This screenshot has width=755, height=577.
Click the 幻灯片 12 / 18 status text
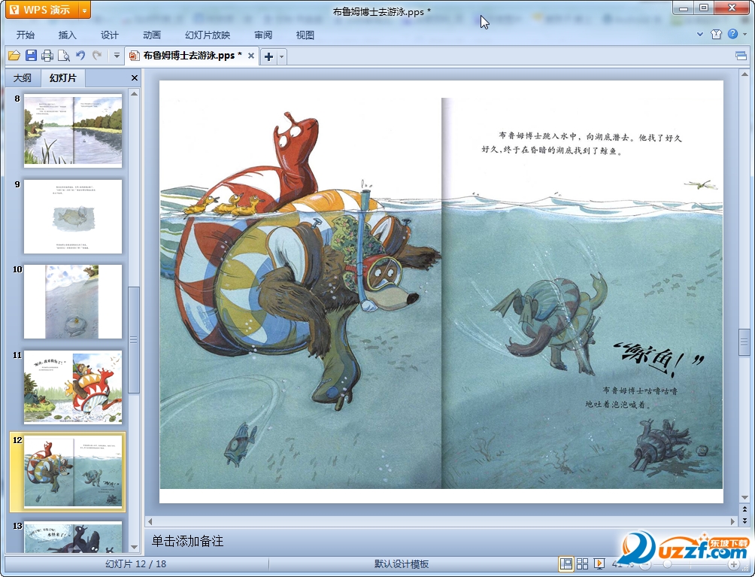tap(136, 564)
